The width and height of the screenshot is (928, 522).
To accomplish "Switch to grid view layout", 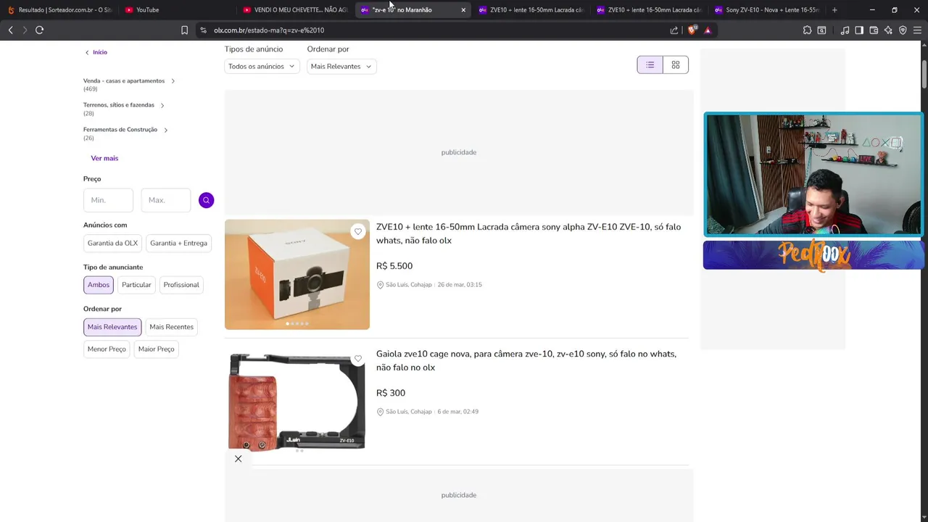I will 676,65.
